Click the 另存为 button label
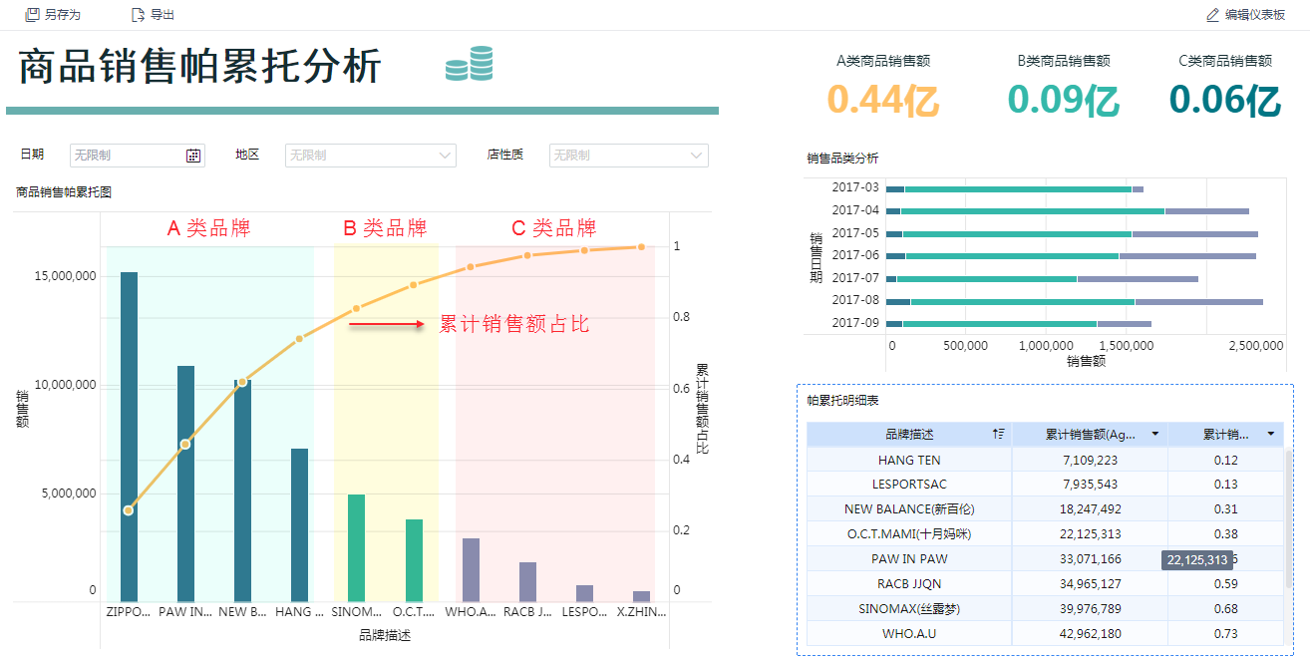 63,15
